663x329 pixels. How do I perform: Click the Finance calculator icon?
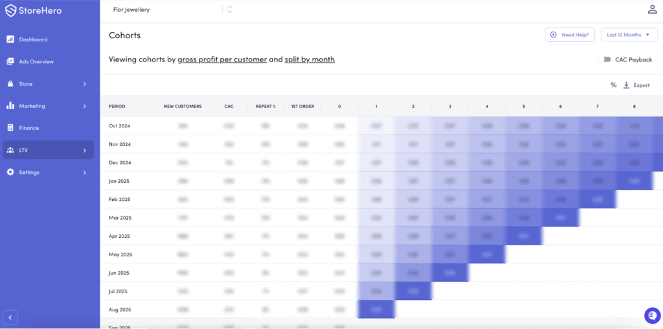click(x=10, y=127)
